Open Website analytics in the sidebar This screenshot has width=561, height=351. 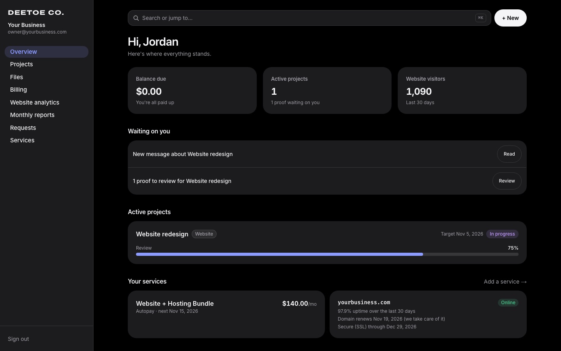pyautogui.click(x=46, y=103)
